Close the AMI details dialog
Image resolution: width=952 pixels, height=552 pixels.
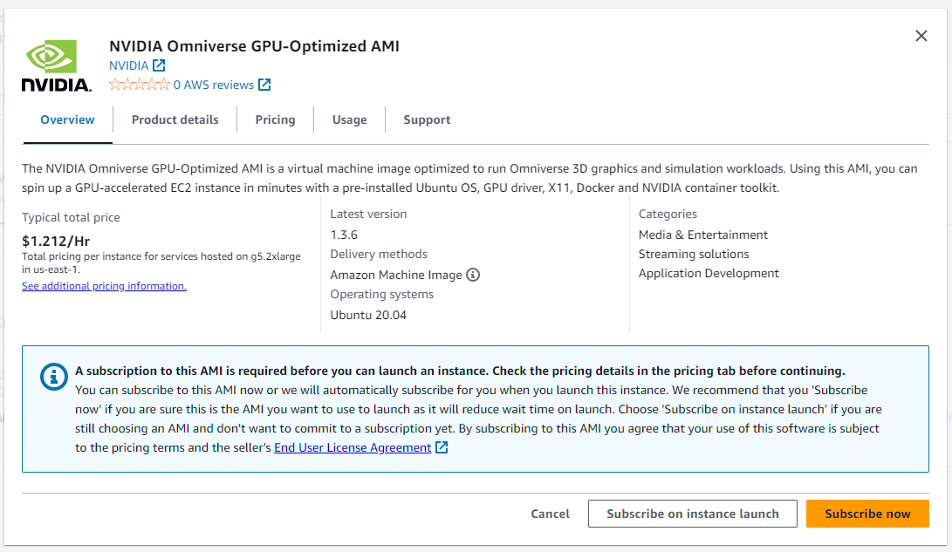(921, 37)
